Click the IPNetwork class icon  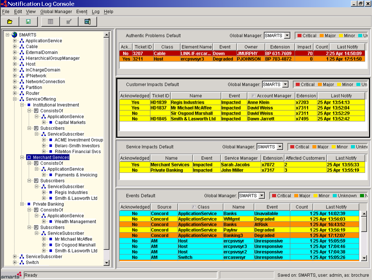coord(22,76)
